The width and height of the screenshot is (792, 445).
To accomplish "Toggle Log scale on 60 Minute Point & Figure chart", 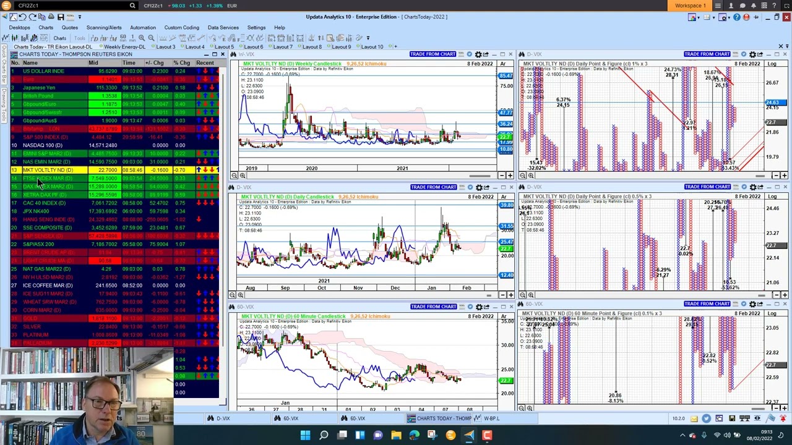I will pyautogui.click(x=772, y=313).
